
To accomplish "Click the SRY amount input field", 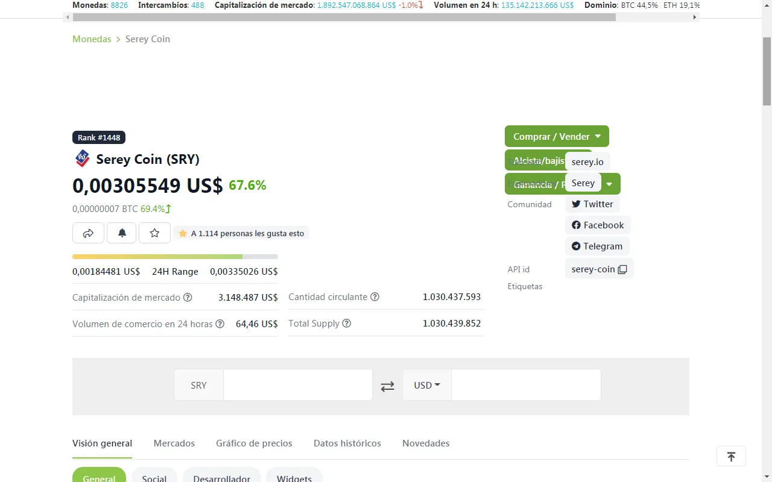I will [x=298, y=385].
